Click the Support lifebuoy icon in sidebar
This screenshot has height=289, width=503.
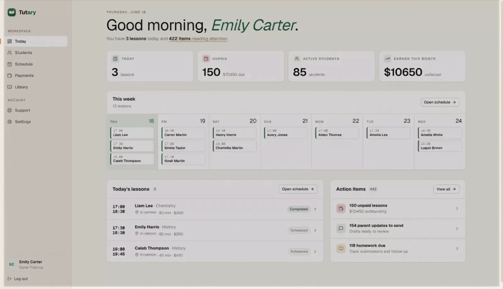point(10,110)
